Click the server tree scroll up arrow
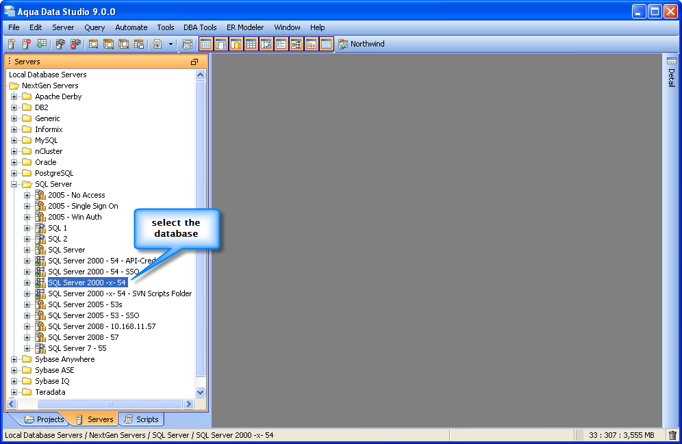The width and height of the screenshot is (682, 444). [200, 75]
